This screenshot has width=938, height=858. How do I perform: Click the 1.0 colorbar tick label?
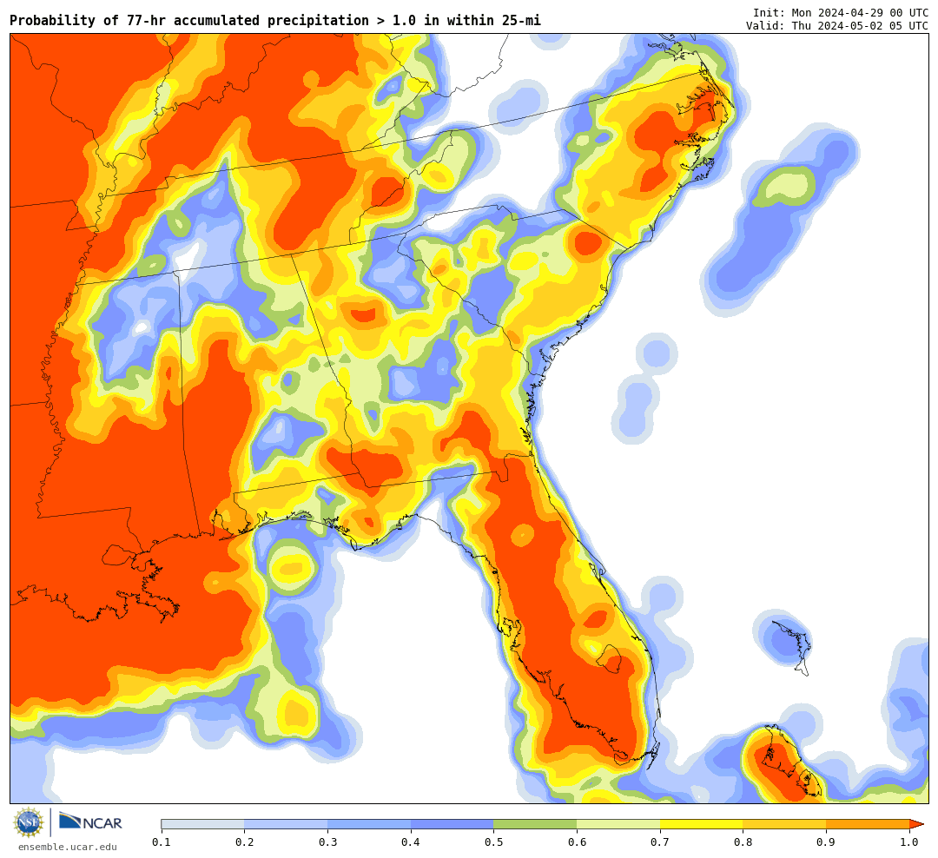pyautogui.click(x=909, y=842)
